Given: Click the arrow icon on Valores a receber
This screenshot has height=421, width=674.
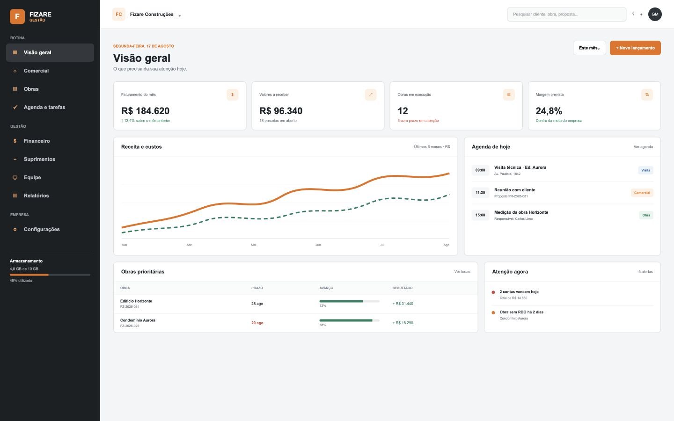Looking at the screenshot, I should pos(371,94).
